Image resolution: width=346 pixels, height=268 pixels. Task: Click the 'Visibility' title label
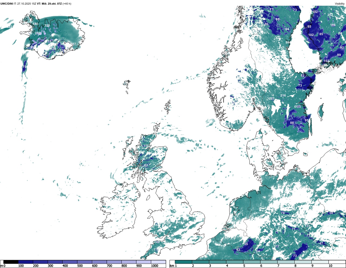tap(340, 4)
